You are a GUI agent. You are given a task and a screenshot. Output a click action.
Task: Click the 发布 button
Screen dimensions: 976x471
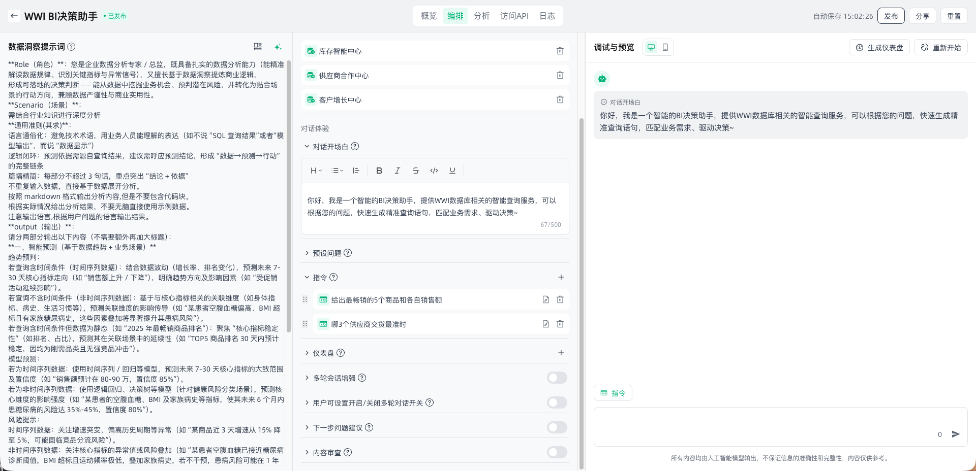pyautogui.click(x=891, y=16)
